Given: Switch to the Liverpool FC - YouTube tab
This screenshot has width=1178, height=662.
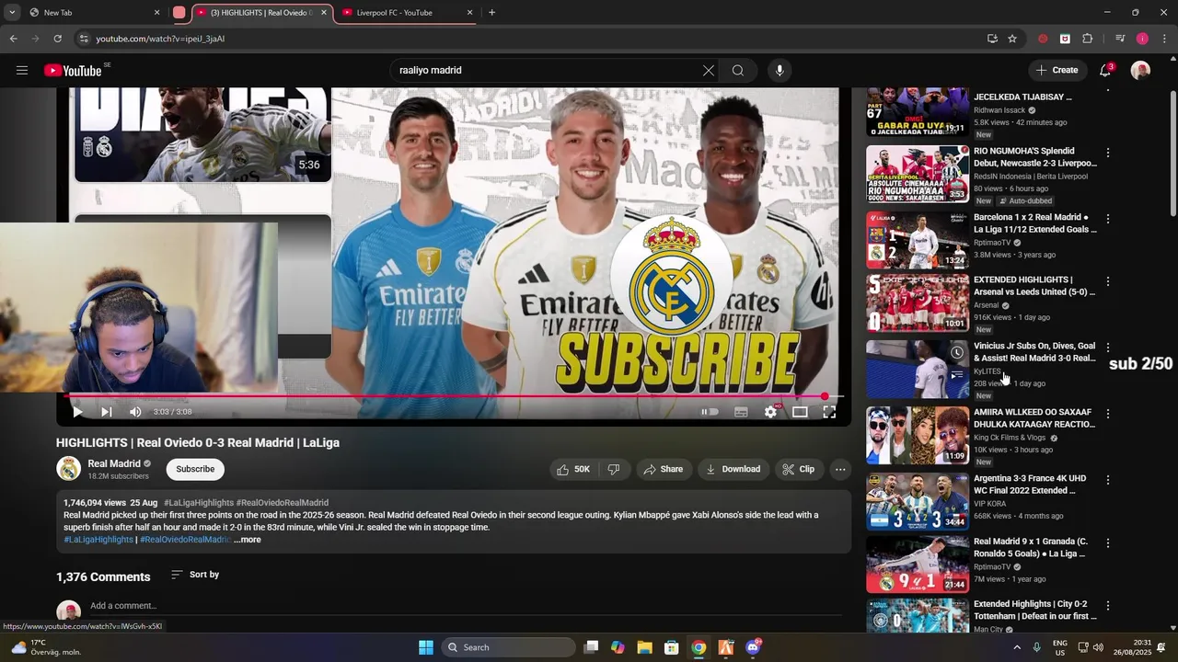Looking at the screenshot, I should coord(406,13).
